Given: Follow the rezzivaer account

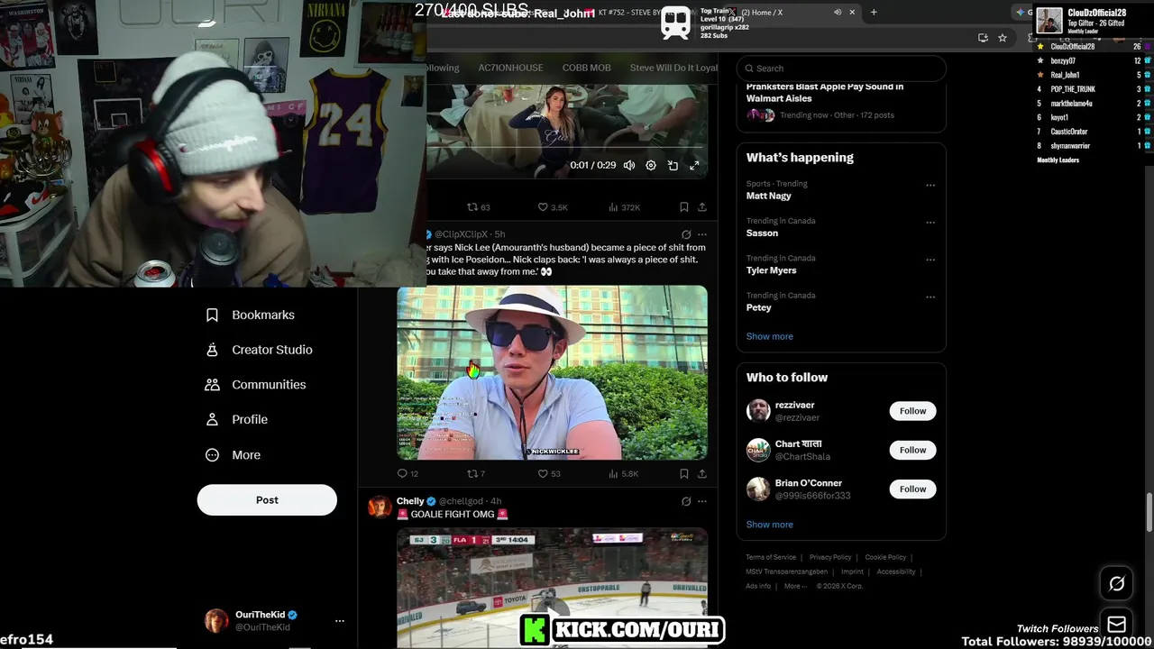Looking at the screenshot, I should coord(912,411).
